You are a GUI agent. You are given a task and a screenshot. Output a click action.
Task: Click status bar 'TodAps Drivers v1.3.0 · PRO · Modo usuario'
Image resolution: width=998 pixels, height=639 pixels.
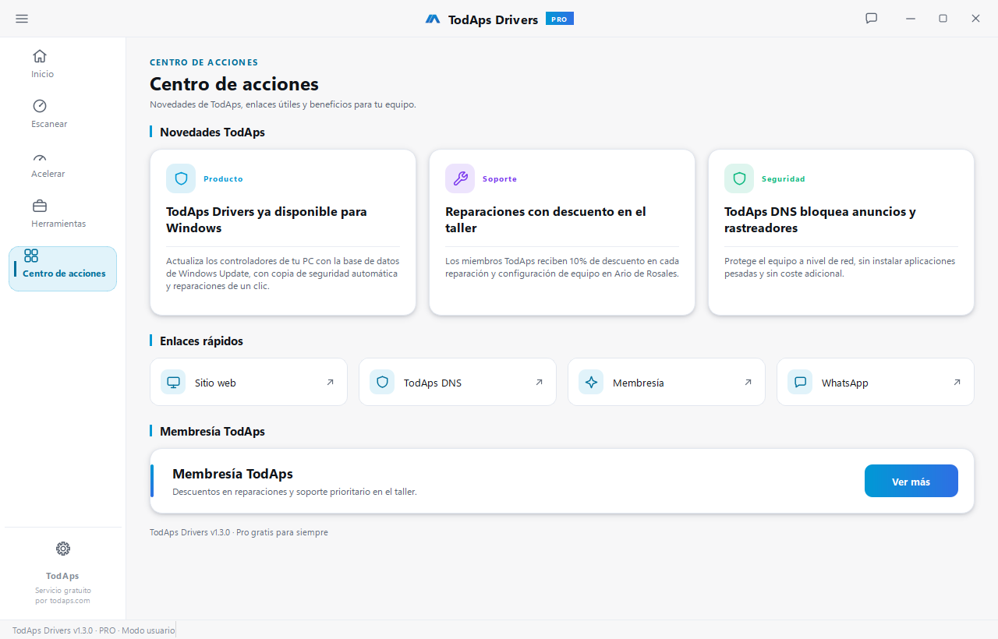[94, 630]
